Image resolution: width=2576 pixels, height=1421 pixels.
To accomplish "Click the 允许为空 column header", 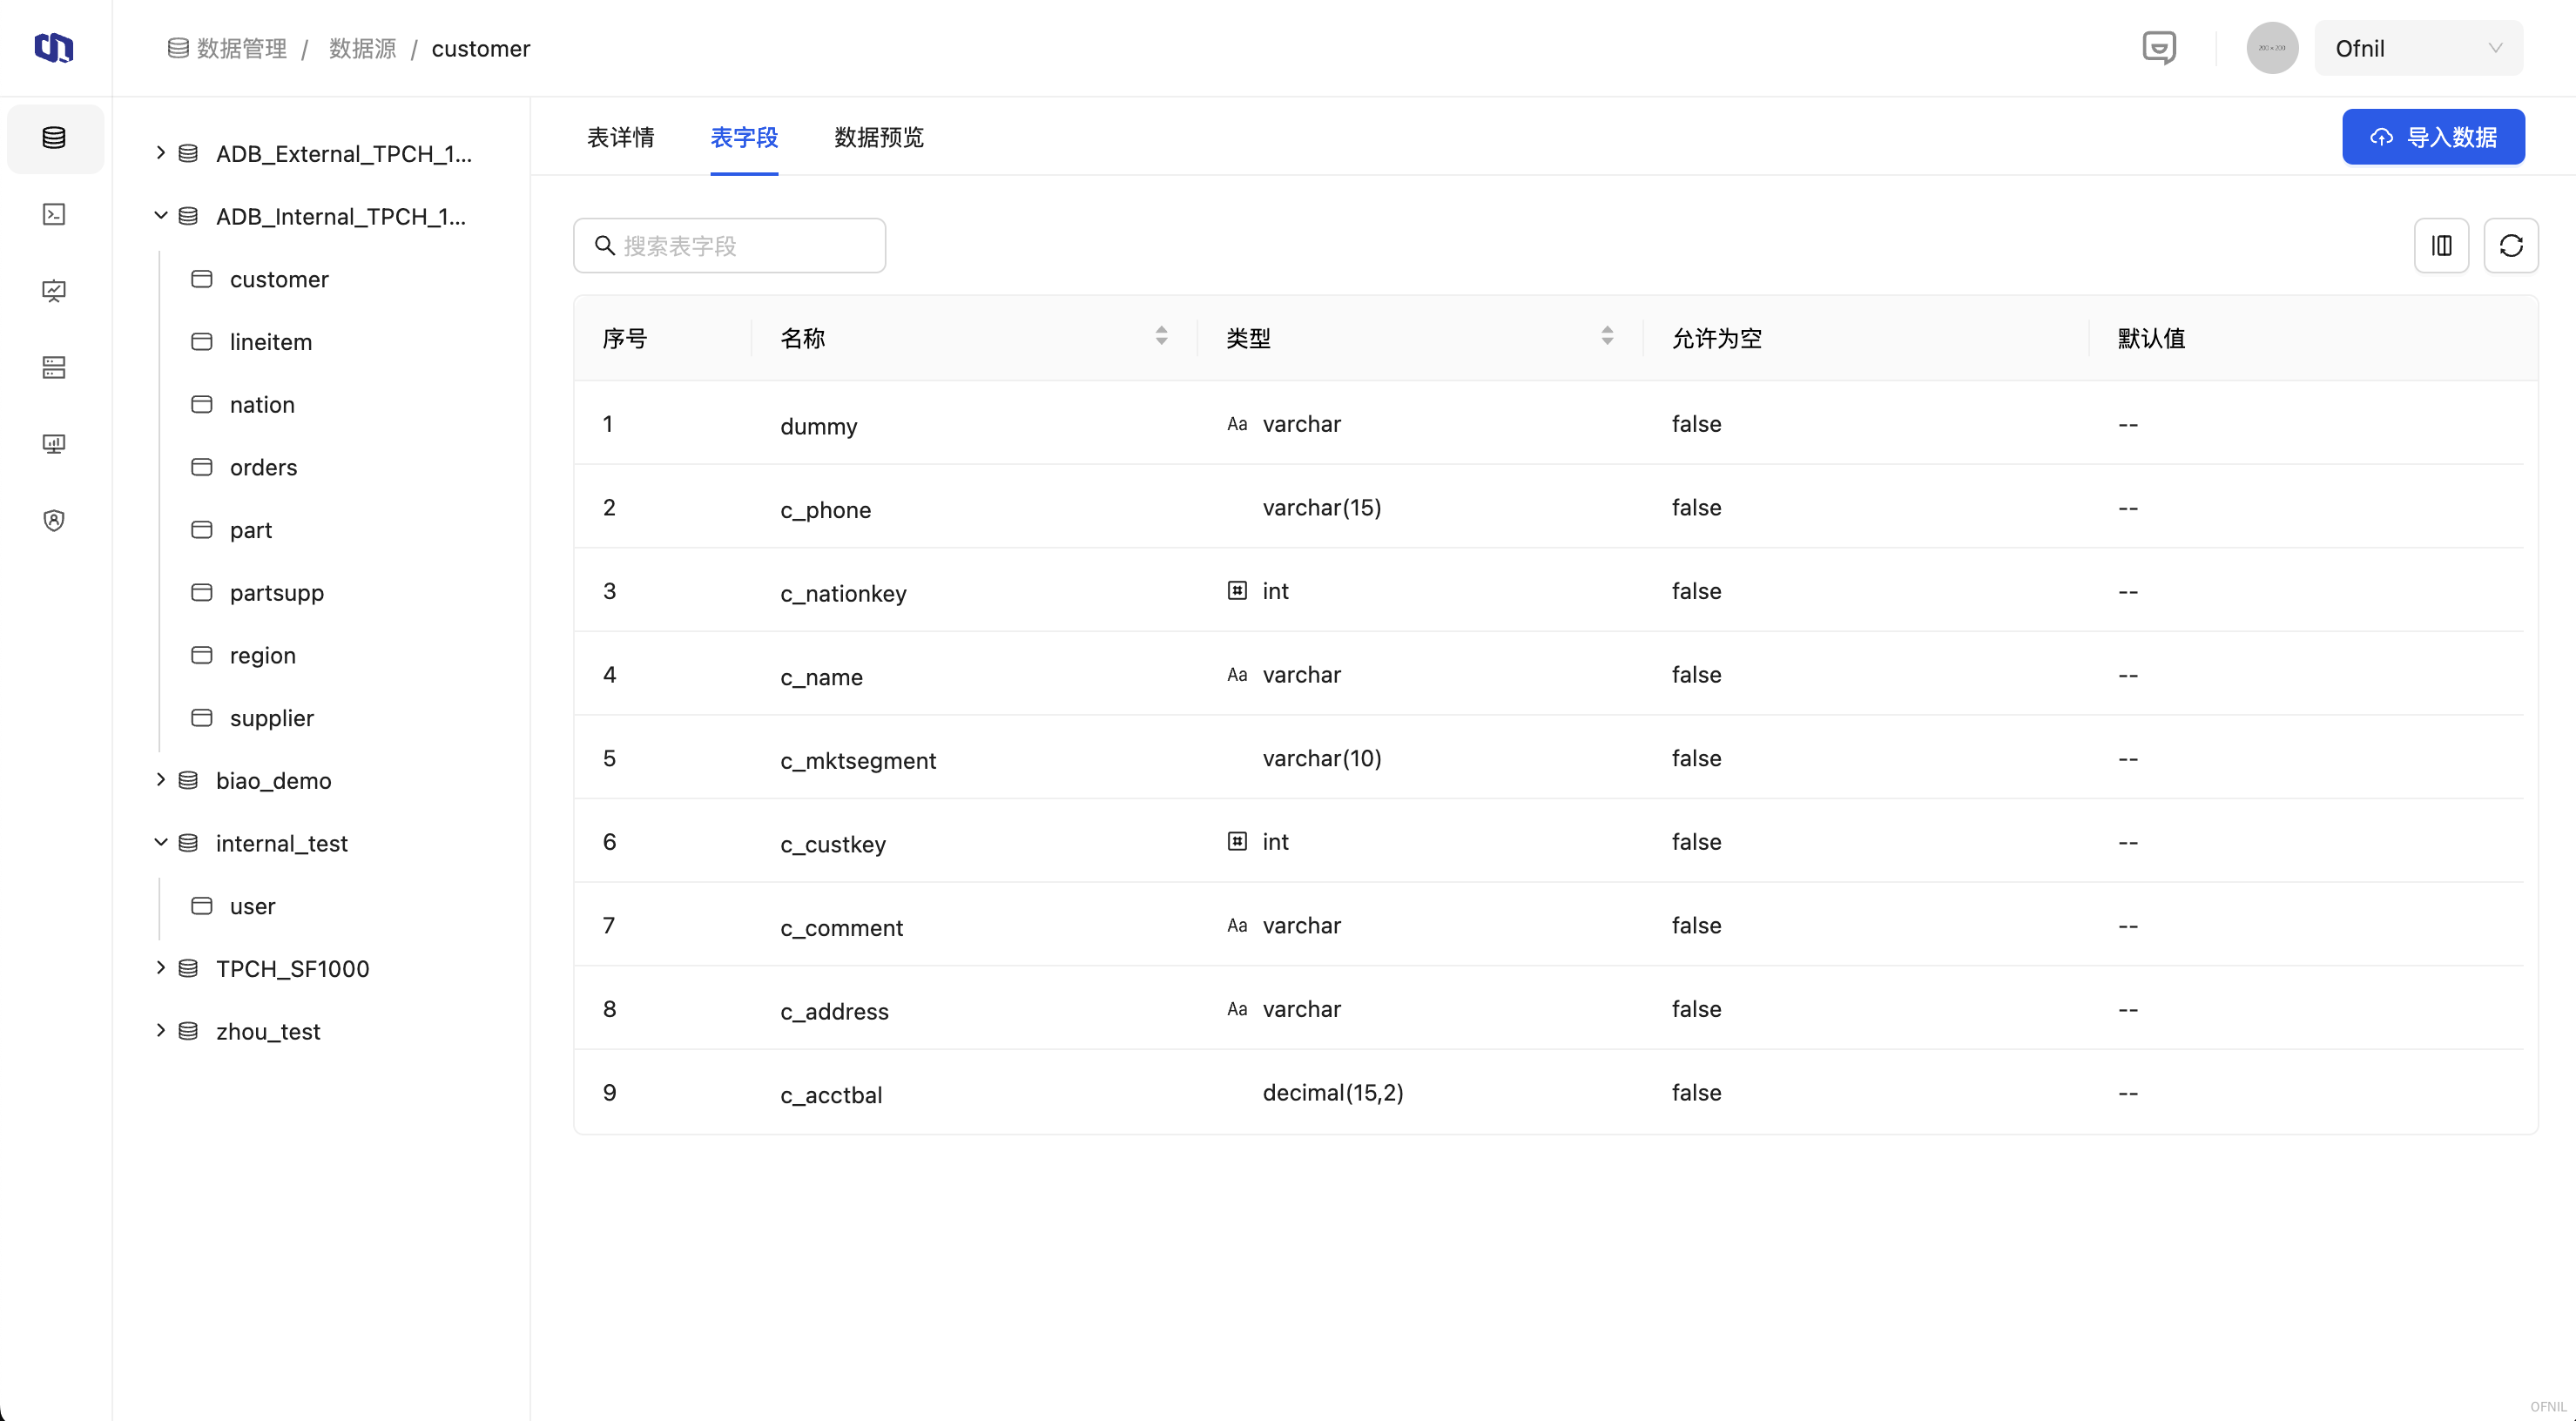I will click(1716, 338).
